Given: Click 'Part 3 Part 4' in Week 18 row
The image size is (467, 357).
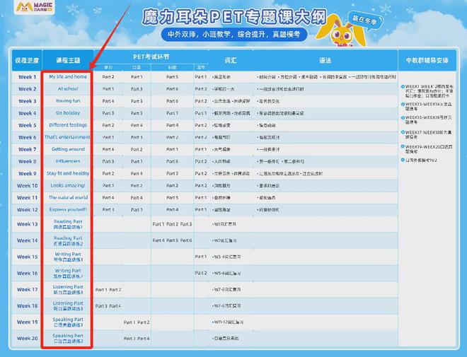Looking at the screenshot, I should click(x=108, y=306).
